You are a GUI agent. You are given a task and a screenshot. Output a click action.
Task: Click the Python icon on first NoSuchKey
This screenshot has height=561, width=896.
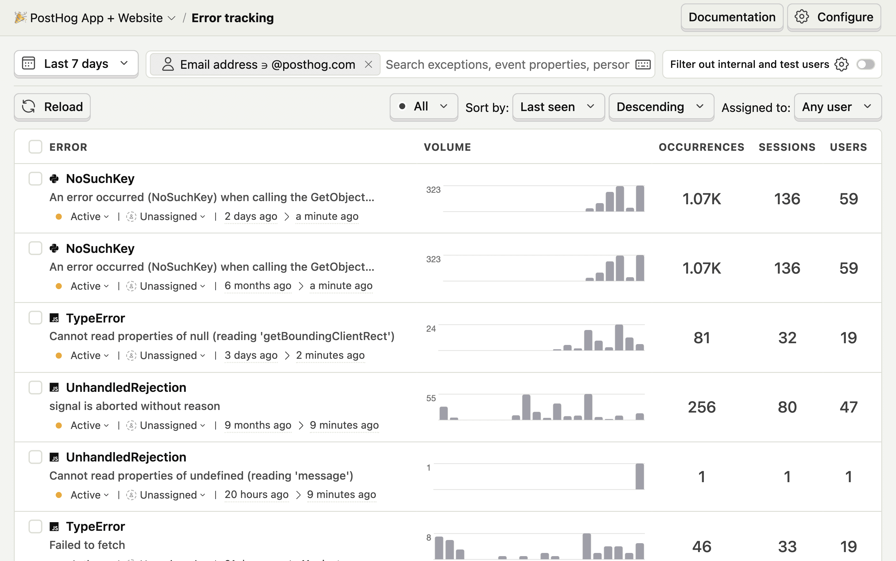point(54,179)
